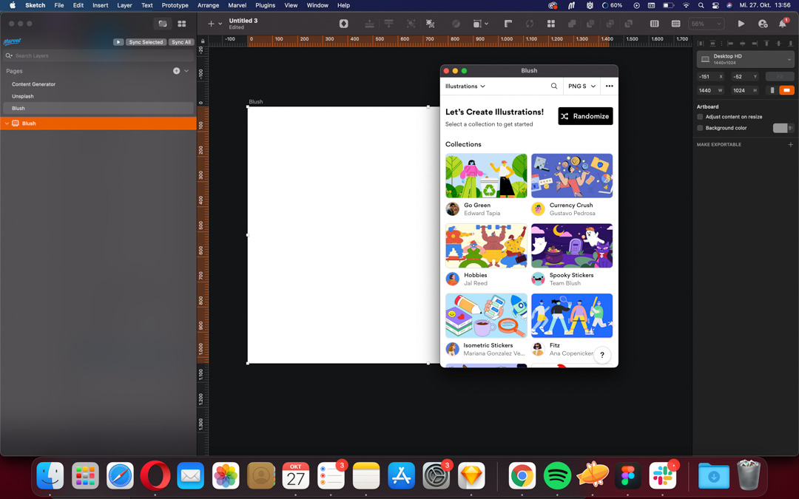Viewport: 799px width, 499px height.
Task: Open the Insert menu
Action: [100, 5]
